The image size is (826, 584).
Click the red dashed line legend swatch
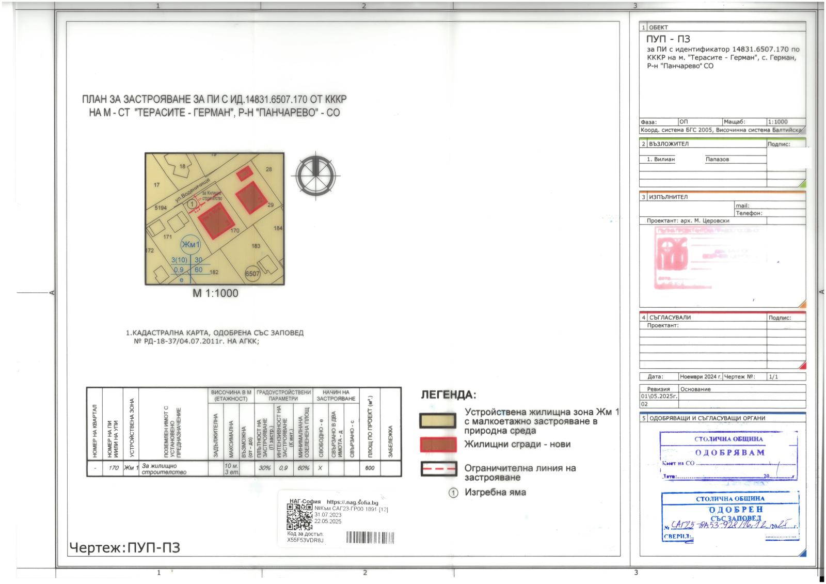click(x=438, y=469)
